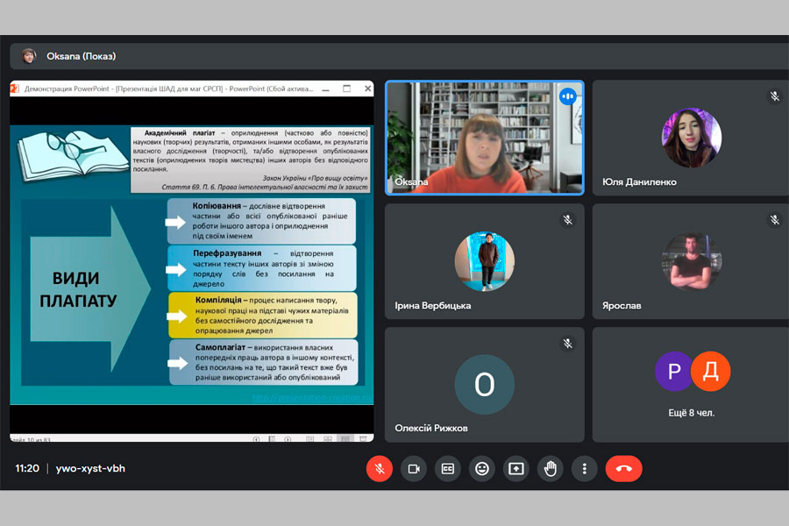Click the "Oksana" name label on the video tile

[411, 182]
